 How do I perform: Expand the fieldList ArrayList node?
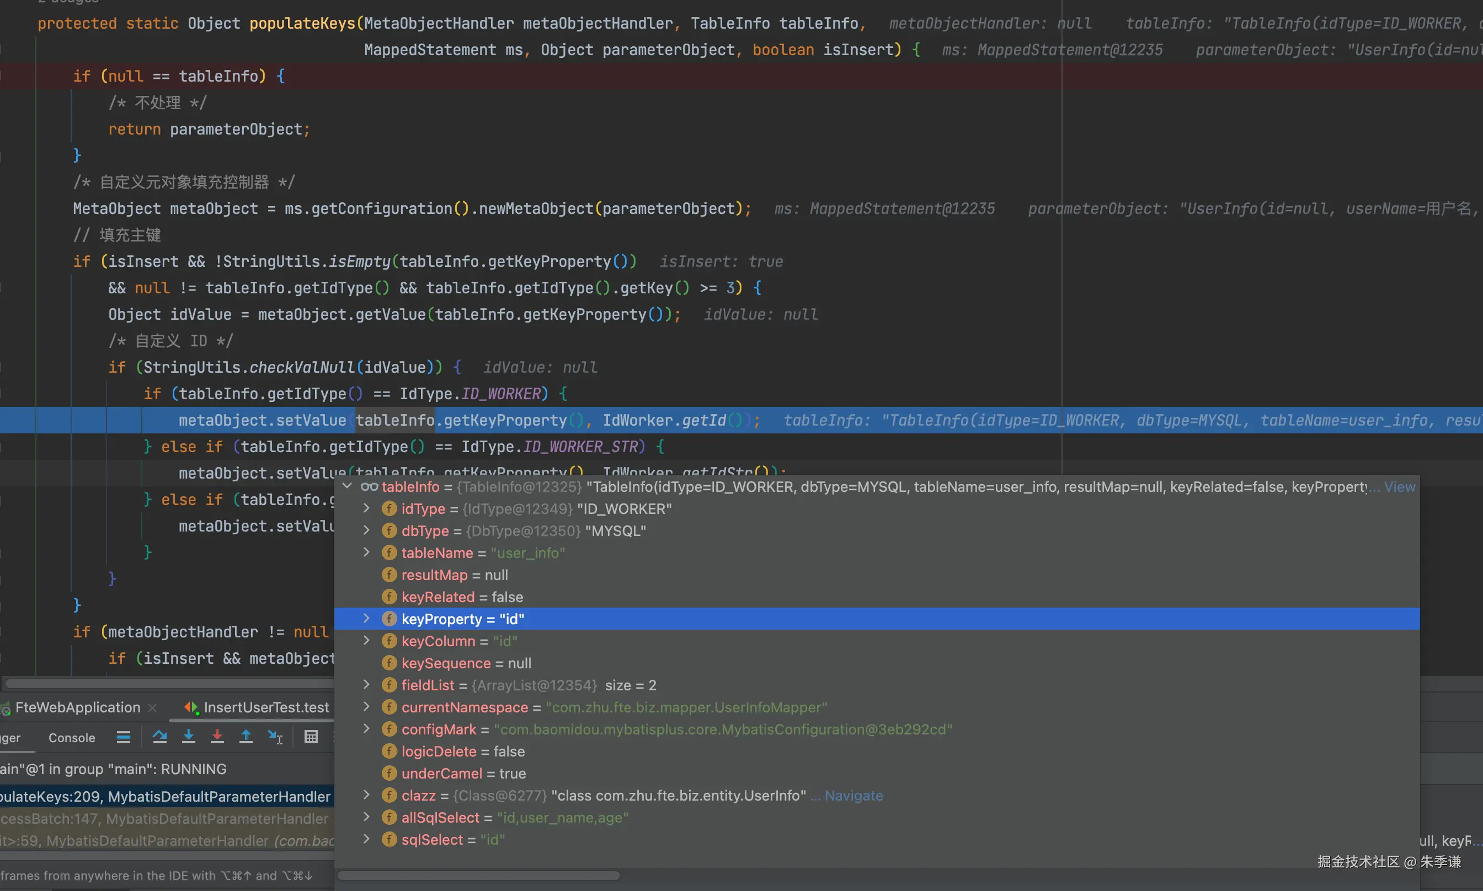pyautogui.click(x=366, y=685)
